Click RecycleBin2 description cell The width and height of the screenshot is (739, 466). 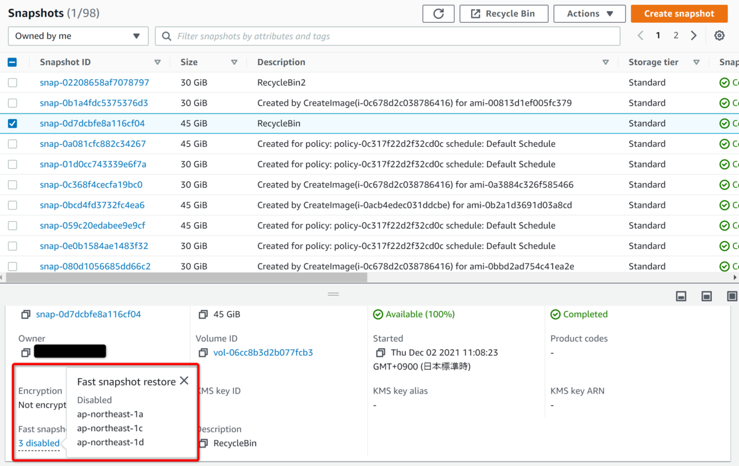click(x=281, y=82)
